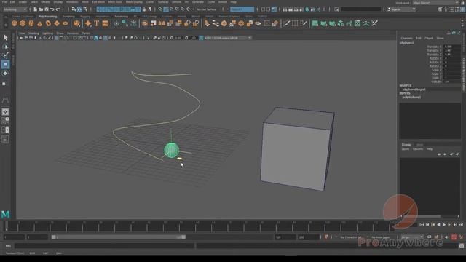Screen dimensions: 466x262
Task: Create a polygon cone from the shelf
Action: [39, 23]
